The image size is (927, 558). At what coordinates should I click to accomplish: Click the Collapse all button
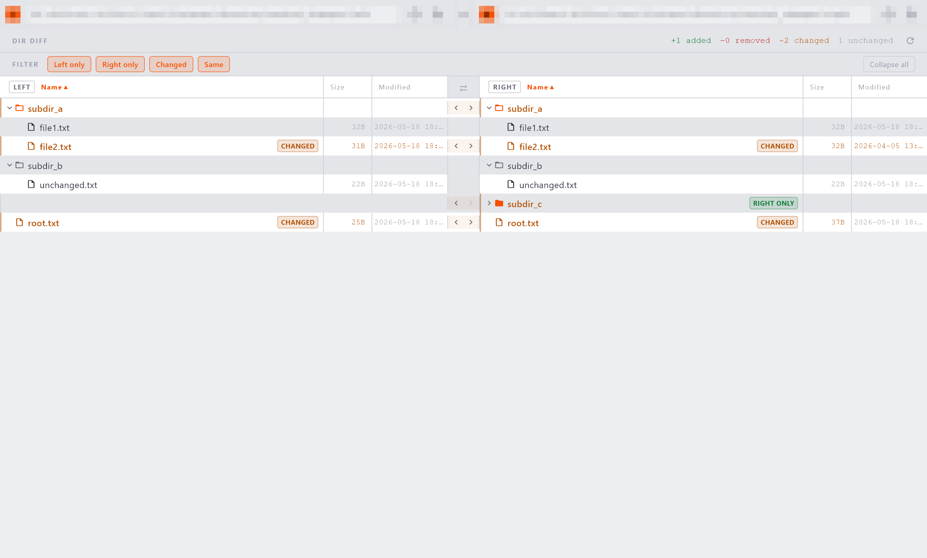point(889,64)
